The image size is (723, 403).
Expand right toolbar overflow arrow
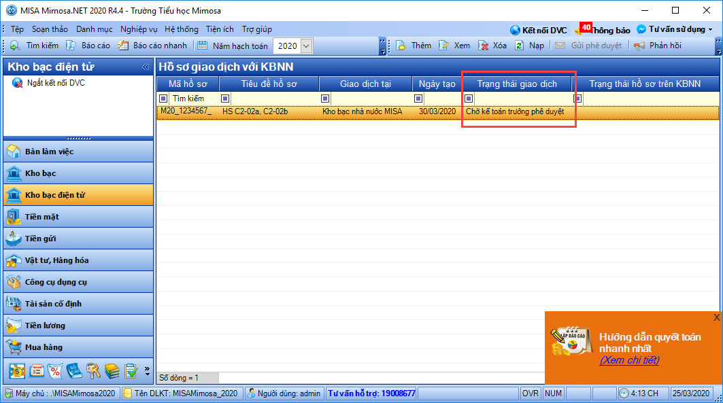click(x=718, y=46)
